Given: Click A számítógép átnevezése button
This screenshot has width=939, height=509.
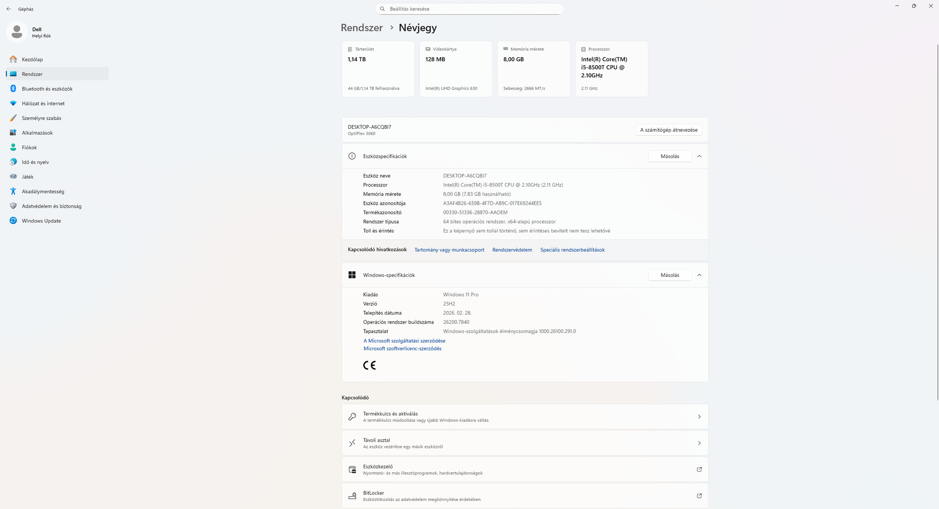Looking at the screenshot, I should [668, 130].
